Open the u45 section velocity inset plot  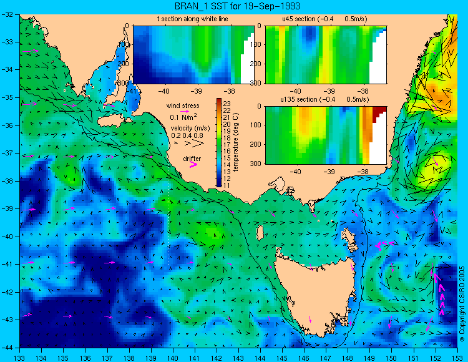coord(326,55)
